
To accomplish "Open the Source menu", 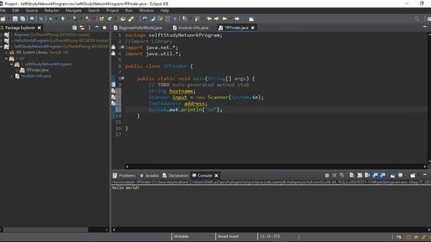I will (32, 11).
